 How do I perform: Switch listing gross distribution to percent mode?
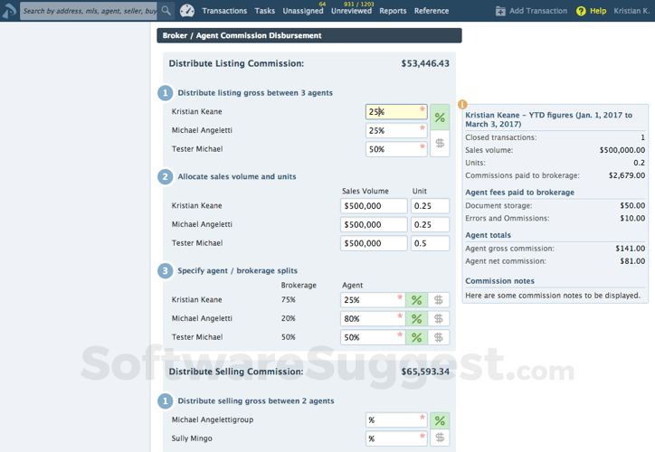pyautogui.click(x=440, y=118)
